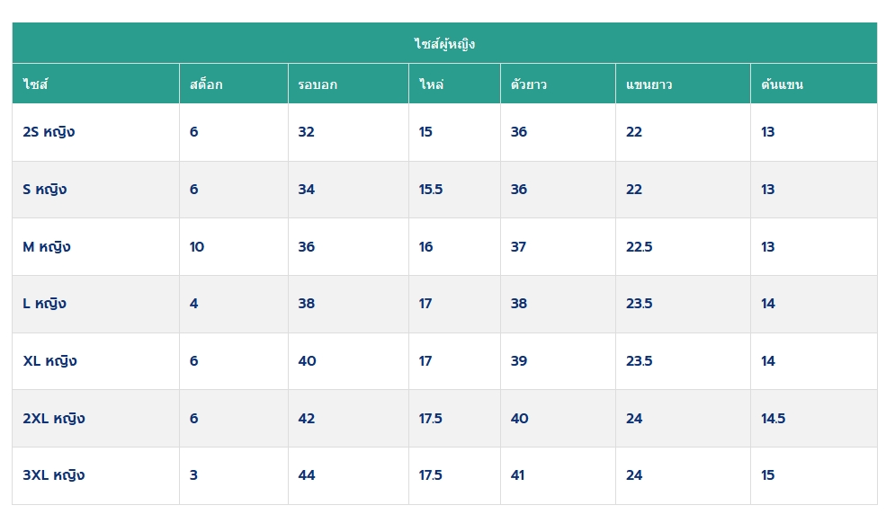The width and height of the screenshot is (895, 523).
Task: Click upper arm value 14.5 in 2XL row
Action: click(774, 419)
